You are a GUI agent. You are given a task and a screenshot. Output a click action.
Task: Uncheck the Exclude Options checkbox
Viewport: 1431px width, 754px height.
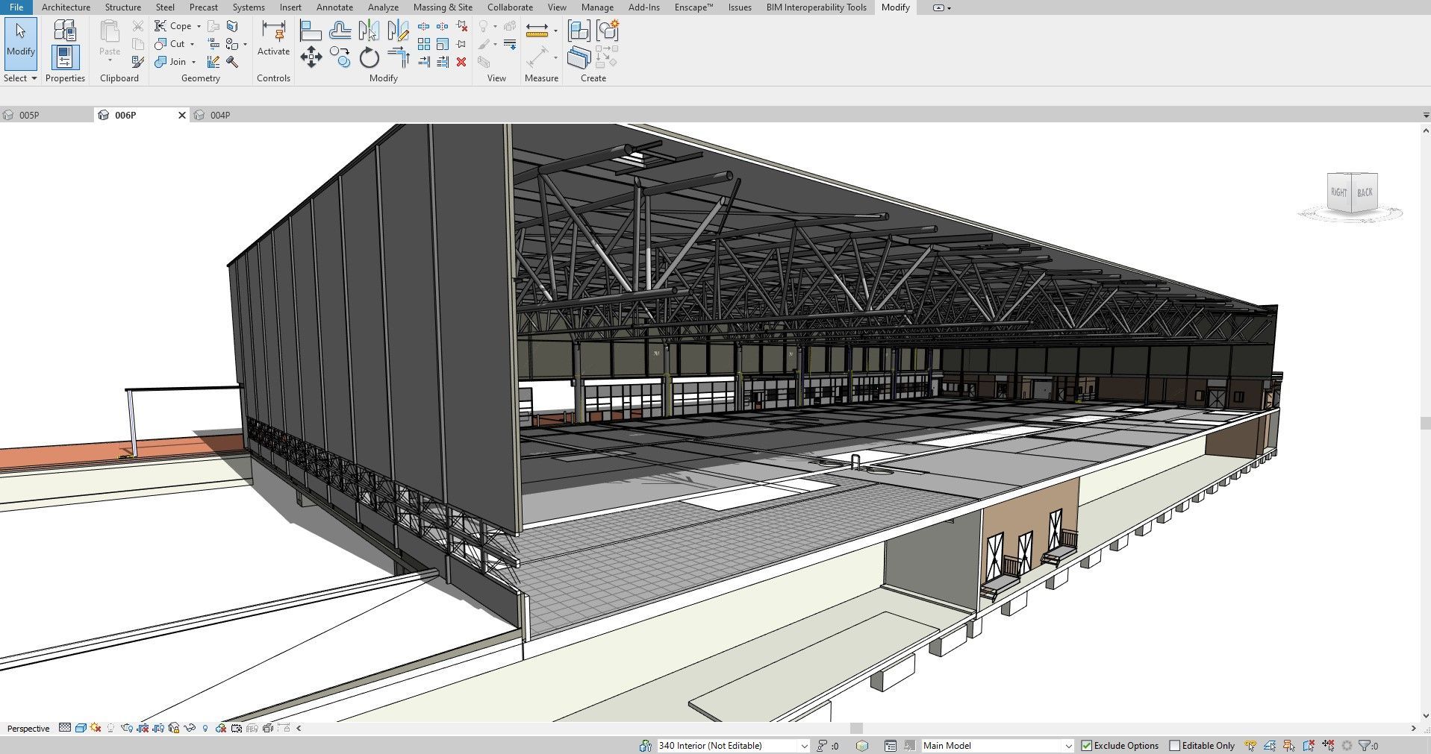(1087, 745)
